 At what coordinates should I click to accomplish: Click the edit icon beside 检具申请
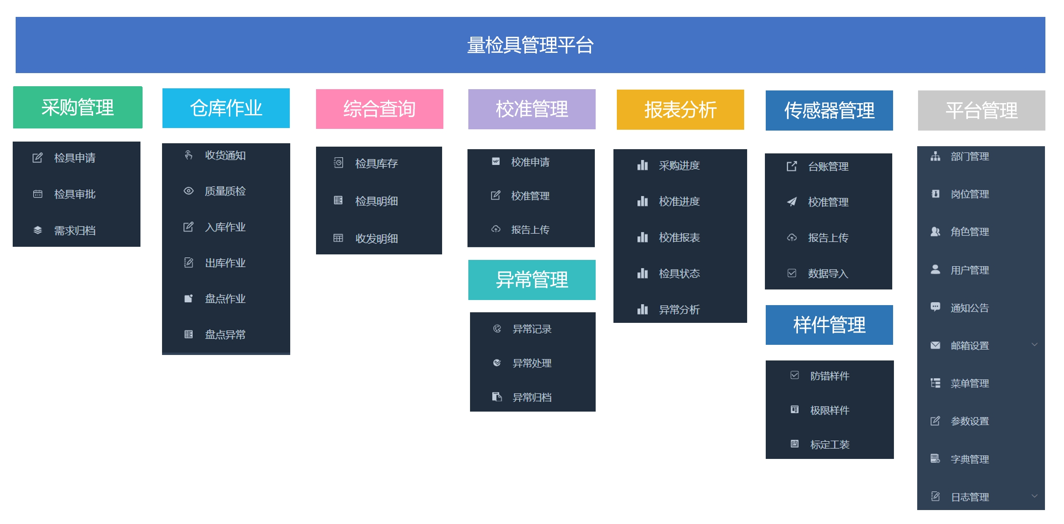click(38, 158)
